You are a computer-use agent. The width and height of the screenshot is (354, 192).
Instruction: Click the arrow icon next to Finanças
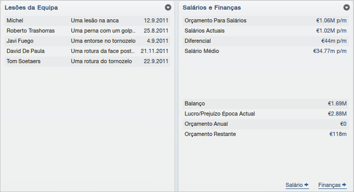tap(344, 185)
